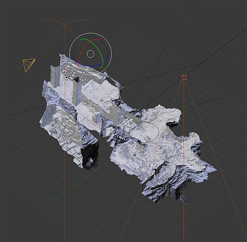Viewport: 247px width, 242px height.
Task: Click the small black dotted lamp marker
Action: tap(66, 77)
